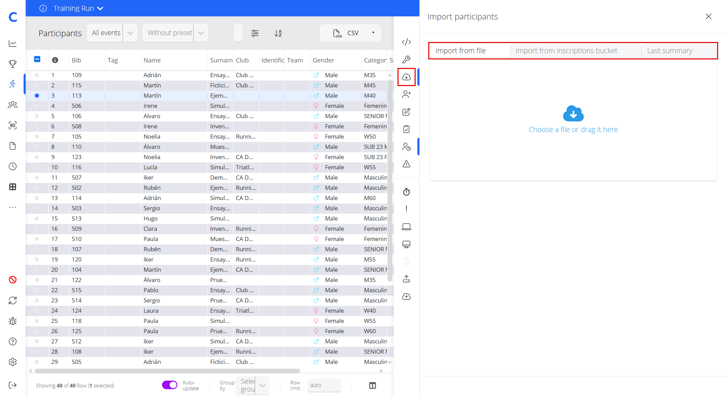Expand the CSV export options arrow
This screenshot has height=397, width=727.
tap(373, 33)
